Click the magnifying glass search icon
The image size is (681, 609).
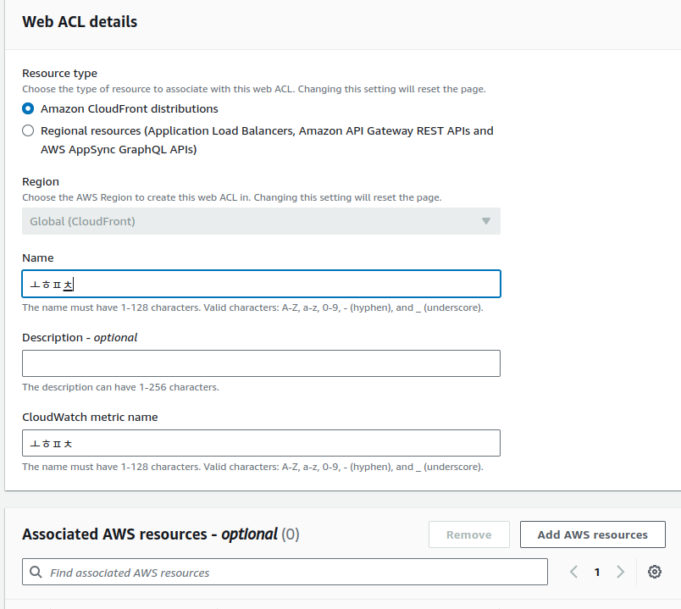(x=36, y=573)
